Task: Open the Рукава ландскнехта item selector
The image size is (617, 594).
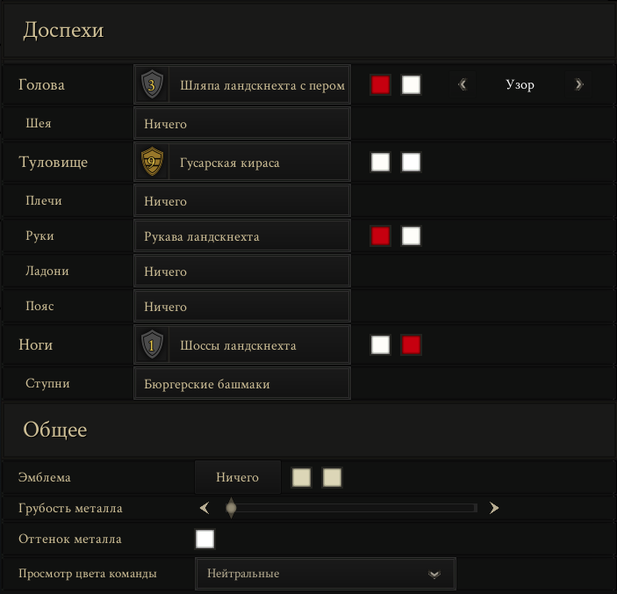Action: (242, 236)
